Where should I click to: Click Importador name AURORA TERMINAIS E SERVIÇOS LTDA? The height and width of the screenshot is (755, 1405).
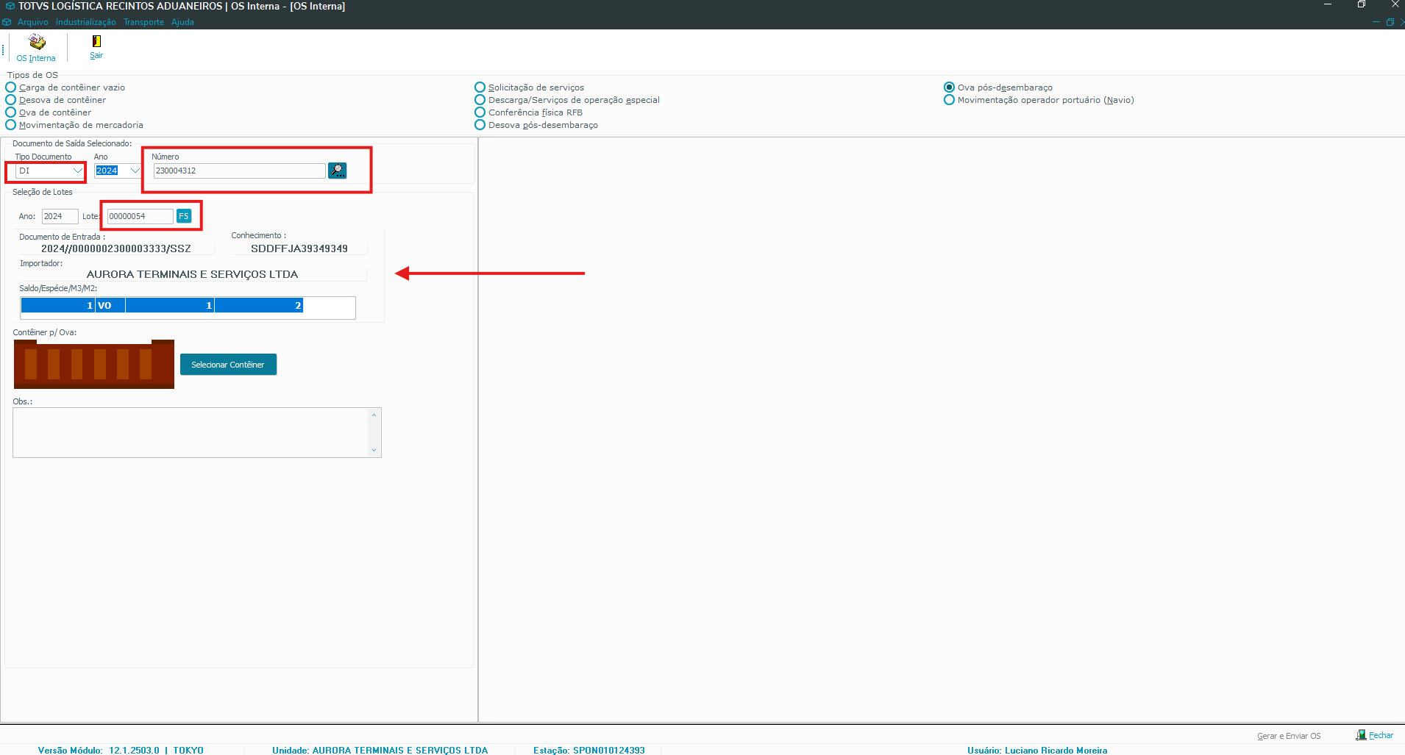click(x=193, y=274)
